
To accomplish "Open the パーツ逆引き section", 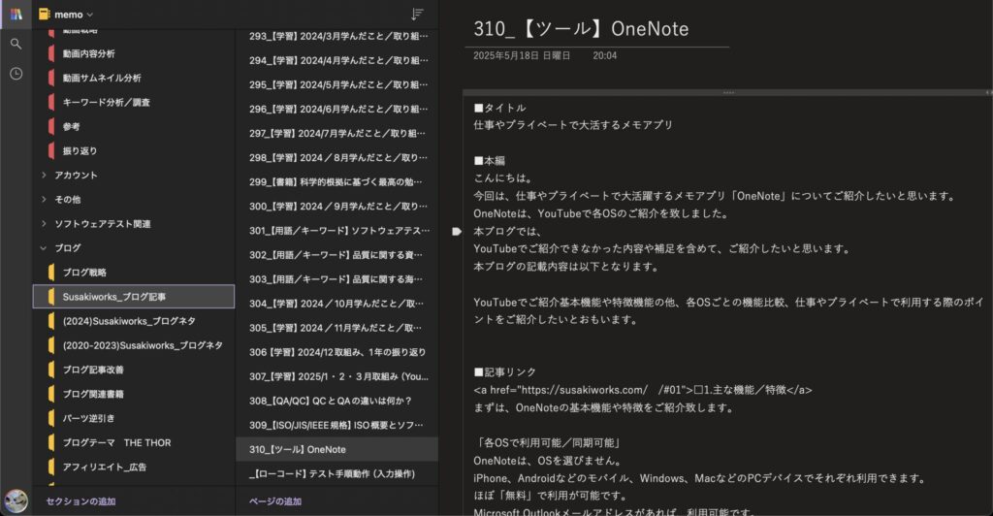I will (x=134, y=418).
